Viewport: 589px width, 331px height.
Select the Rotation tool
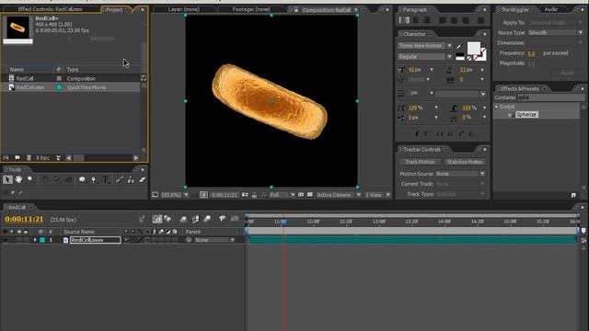45,180
